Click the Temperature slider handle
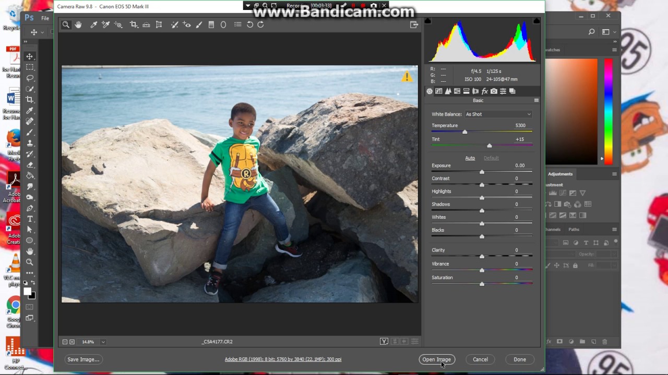The image size is (668, 375). [464, 132]
